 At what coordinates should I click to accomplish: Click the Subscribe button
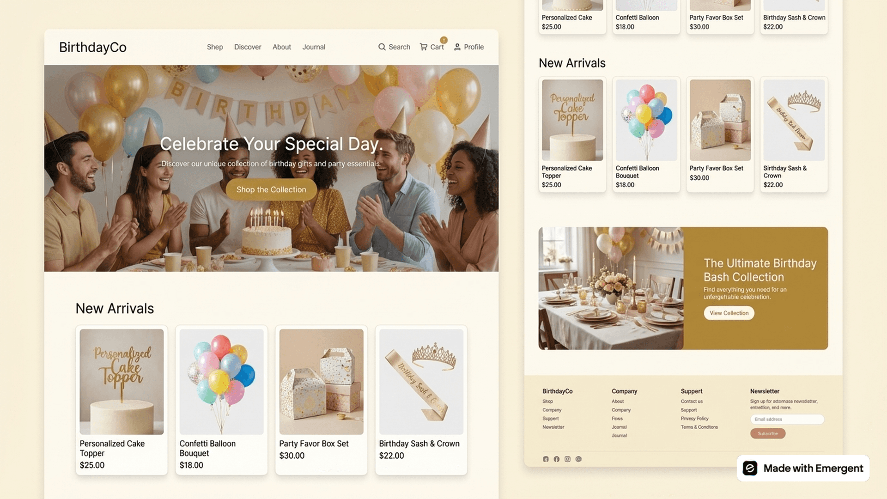pos(767,433)
